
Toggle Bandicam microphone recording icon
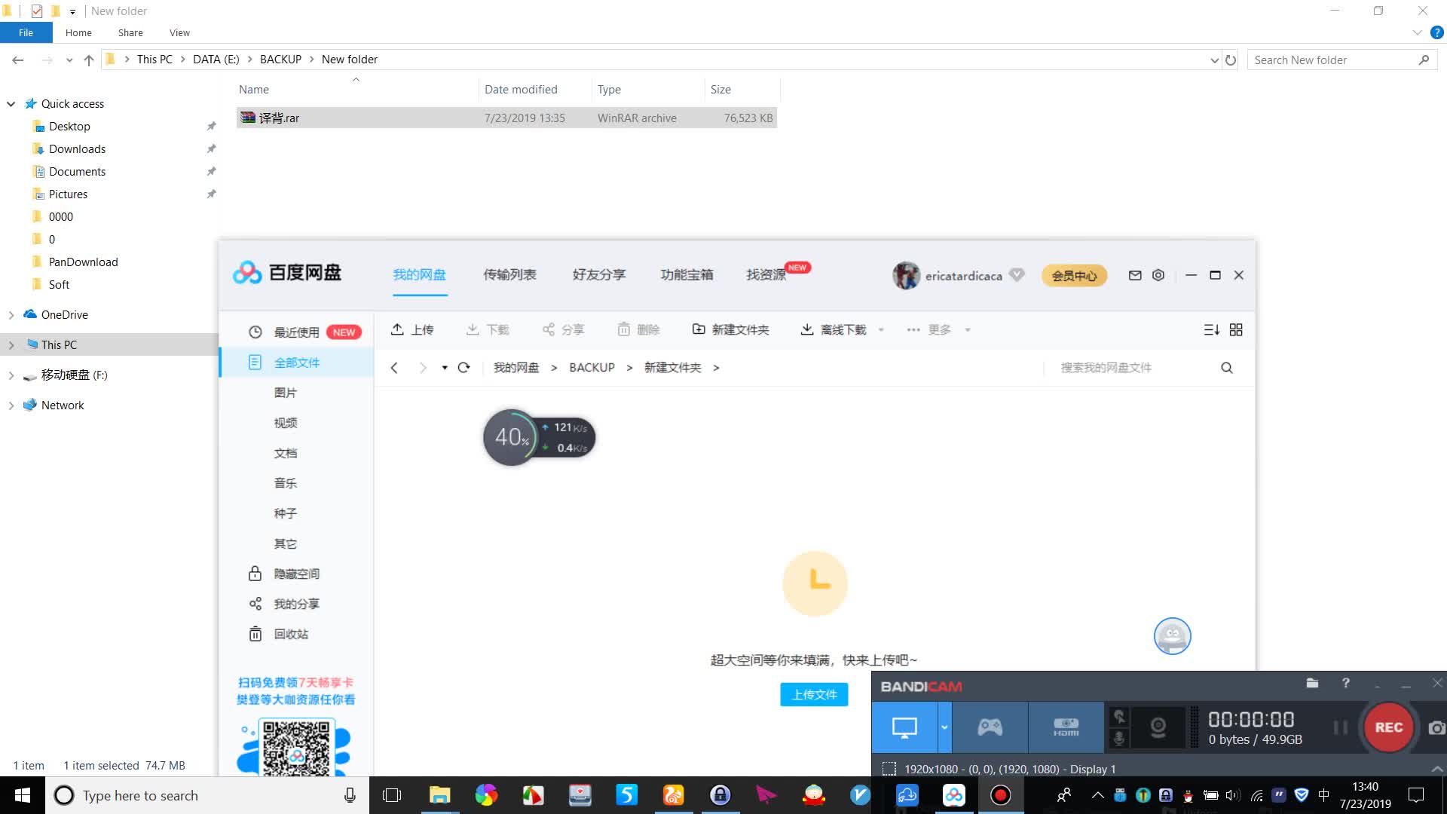pos(1120,738)
